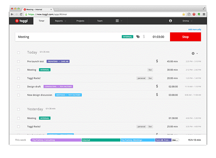Click the tags icon in timer bar
This screenshot has width=216, height=158.
138,37
